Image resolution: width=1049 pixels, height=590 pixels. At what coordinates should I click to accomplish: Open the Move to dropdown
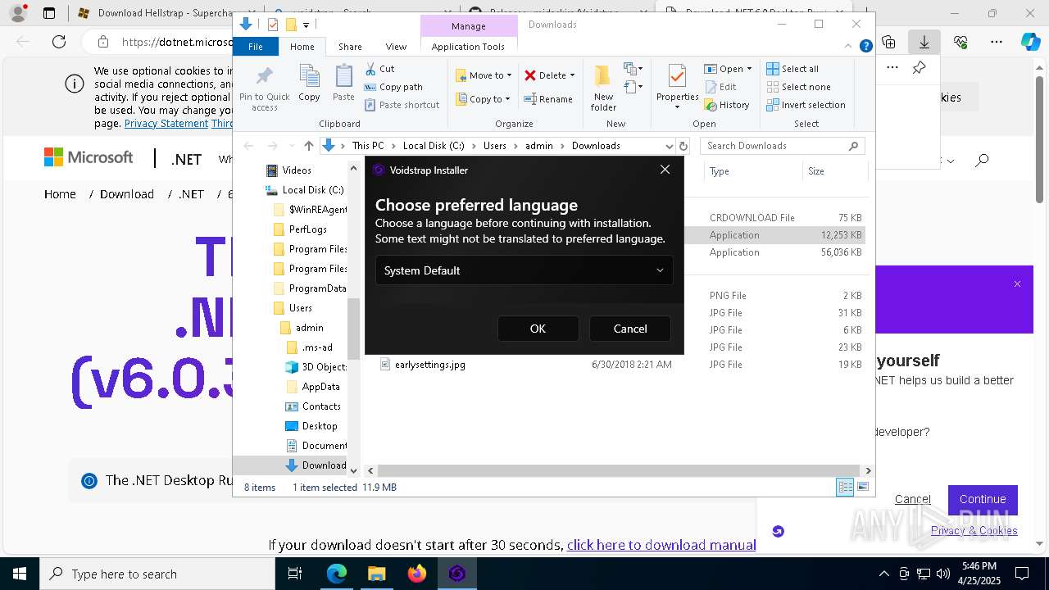click(x=484, y=75)
